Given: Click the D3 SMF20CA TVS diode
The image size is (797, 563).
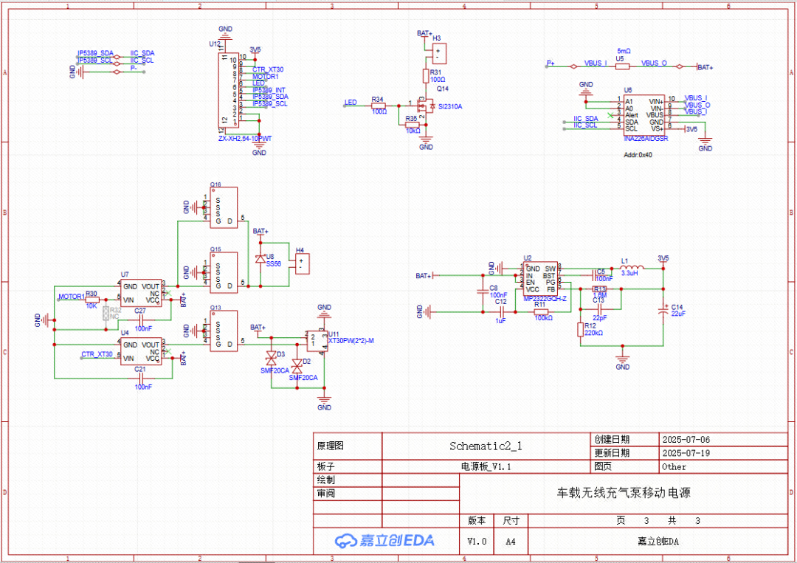Looking at the screenshot, I should [271, 359].
